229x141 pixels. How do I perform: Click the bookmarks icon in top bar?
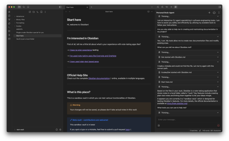(x=28, y=7)
